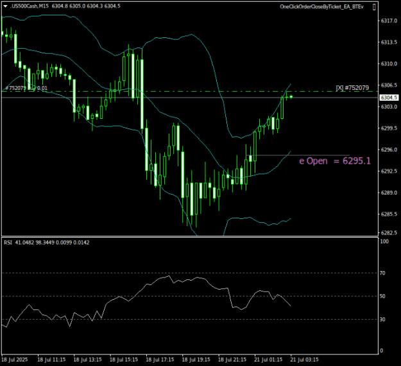Click the 6296.0 price scale value
The image size is (401, 366).
tap(389, 150)
